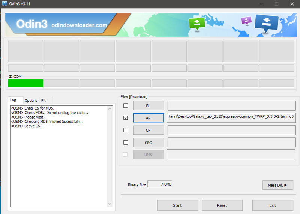300x214 pixels.
Task: Click the odindownloader.com banner text
Action: 79,25
